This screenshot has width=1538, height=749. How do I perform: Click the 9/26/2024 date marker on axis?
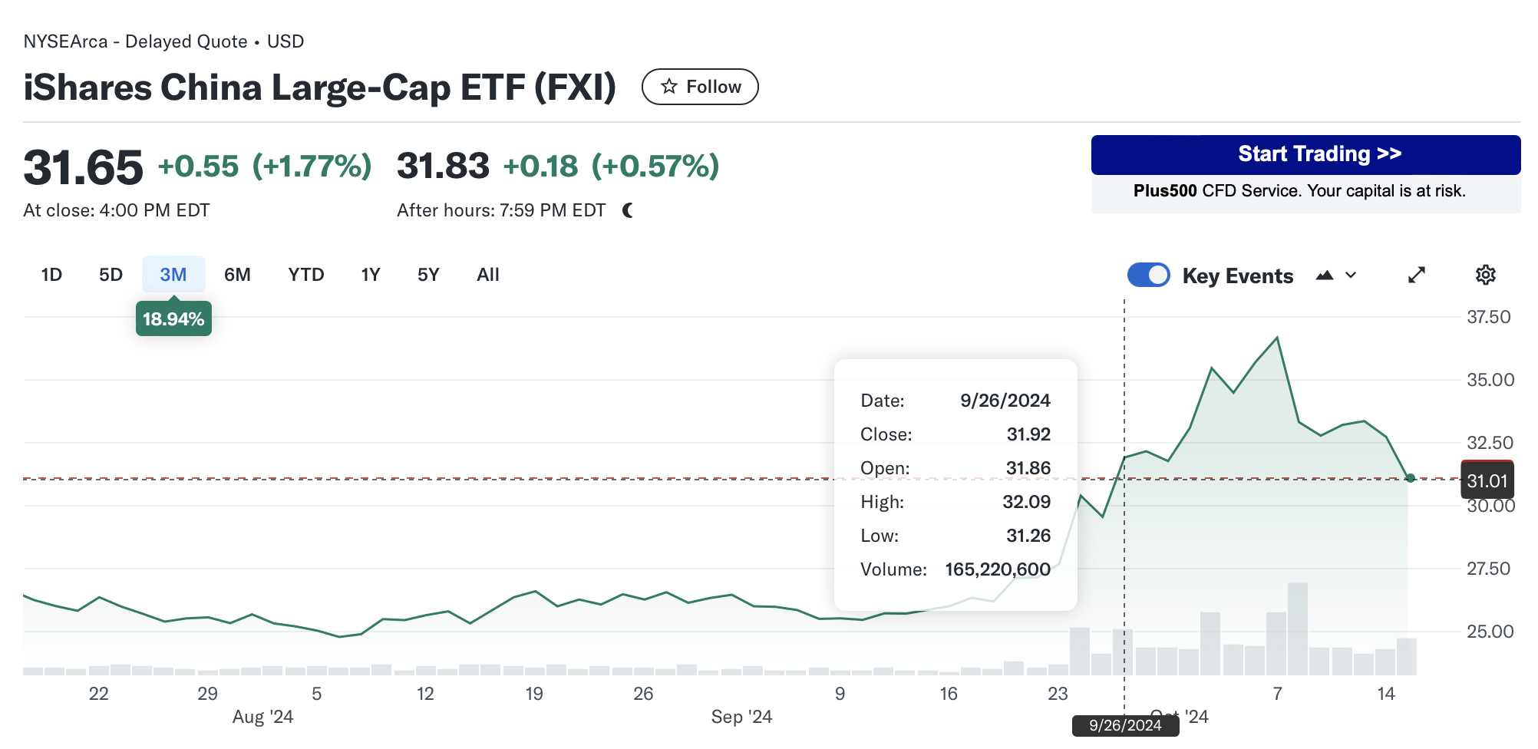(x=1125, y=725)
